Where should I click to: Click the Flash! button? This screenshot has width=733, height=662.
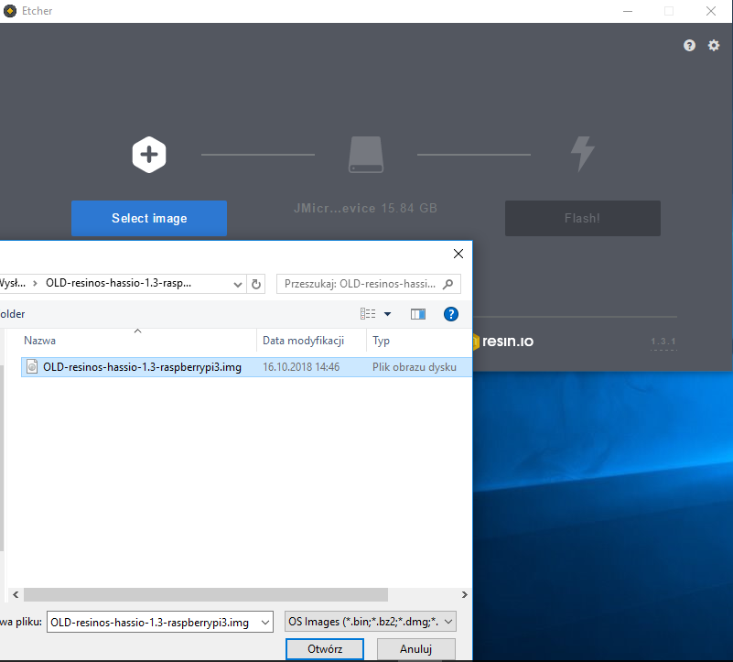[583, 219]
